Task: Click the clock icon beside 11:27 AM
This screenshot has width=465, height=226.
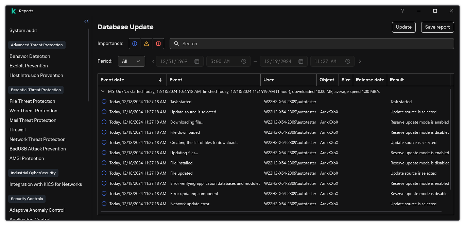Action: tap(347, 61)
